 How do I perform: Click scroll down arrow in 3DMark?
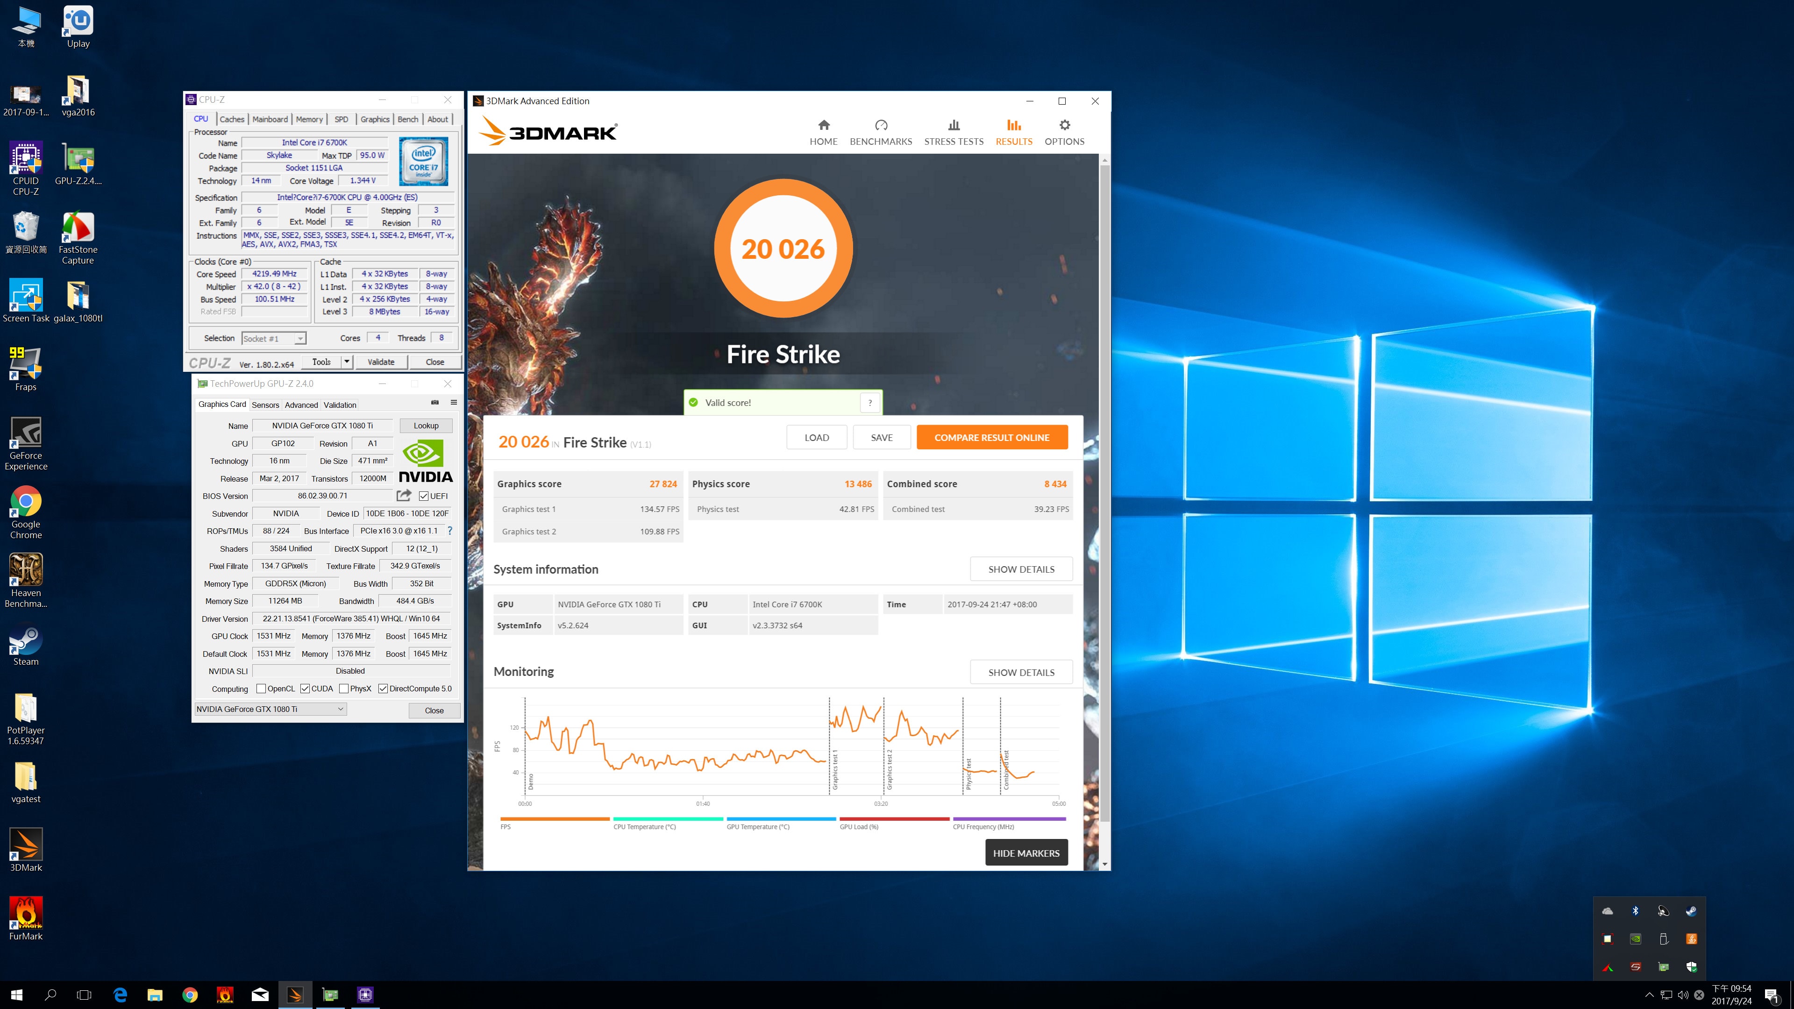pyautogui.click(x=1104, y=864)
